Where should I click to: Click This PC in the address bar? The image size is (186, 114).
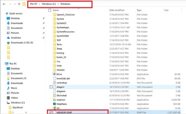pos(33,4)
